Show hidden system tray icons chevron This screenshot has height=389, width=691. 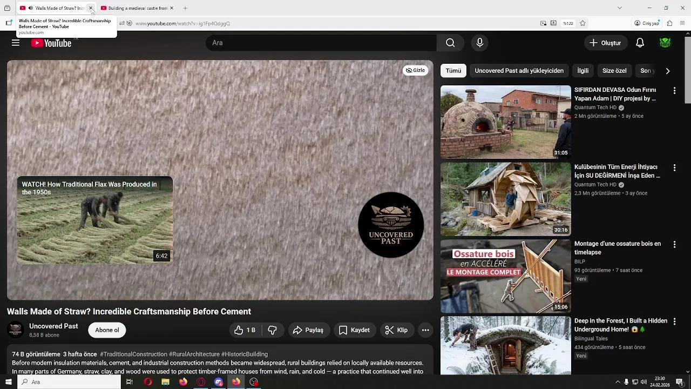(x=618, y=382)
